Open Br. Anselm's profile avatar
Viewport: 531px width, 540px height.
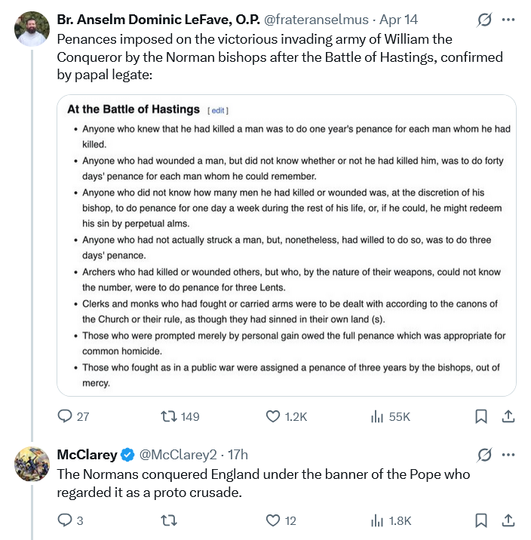coord(32,29)
